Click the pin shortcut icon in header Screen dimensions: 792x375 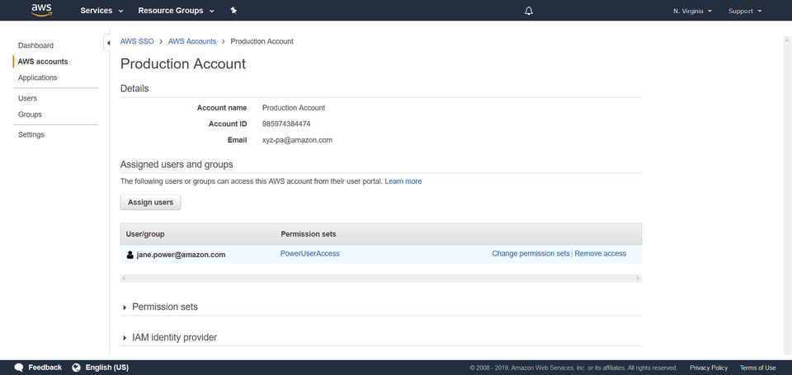[234, 11]
